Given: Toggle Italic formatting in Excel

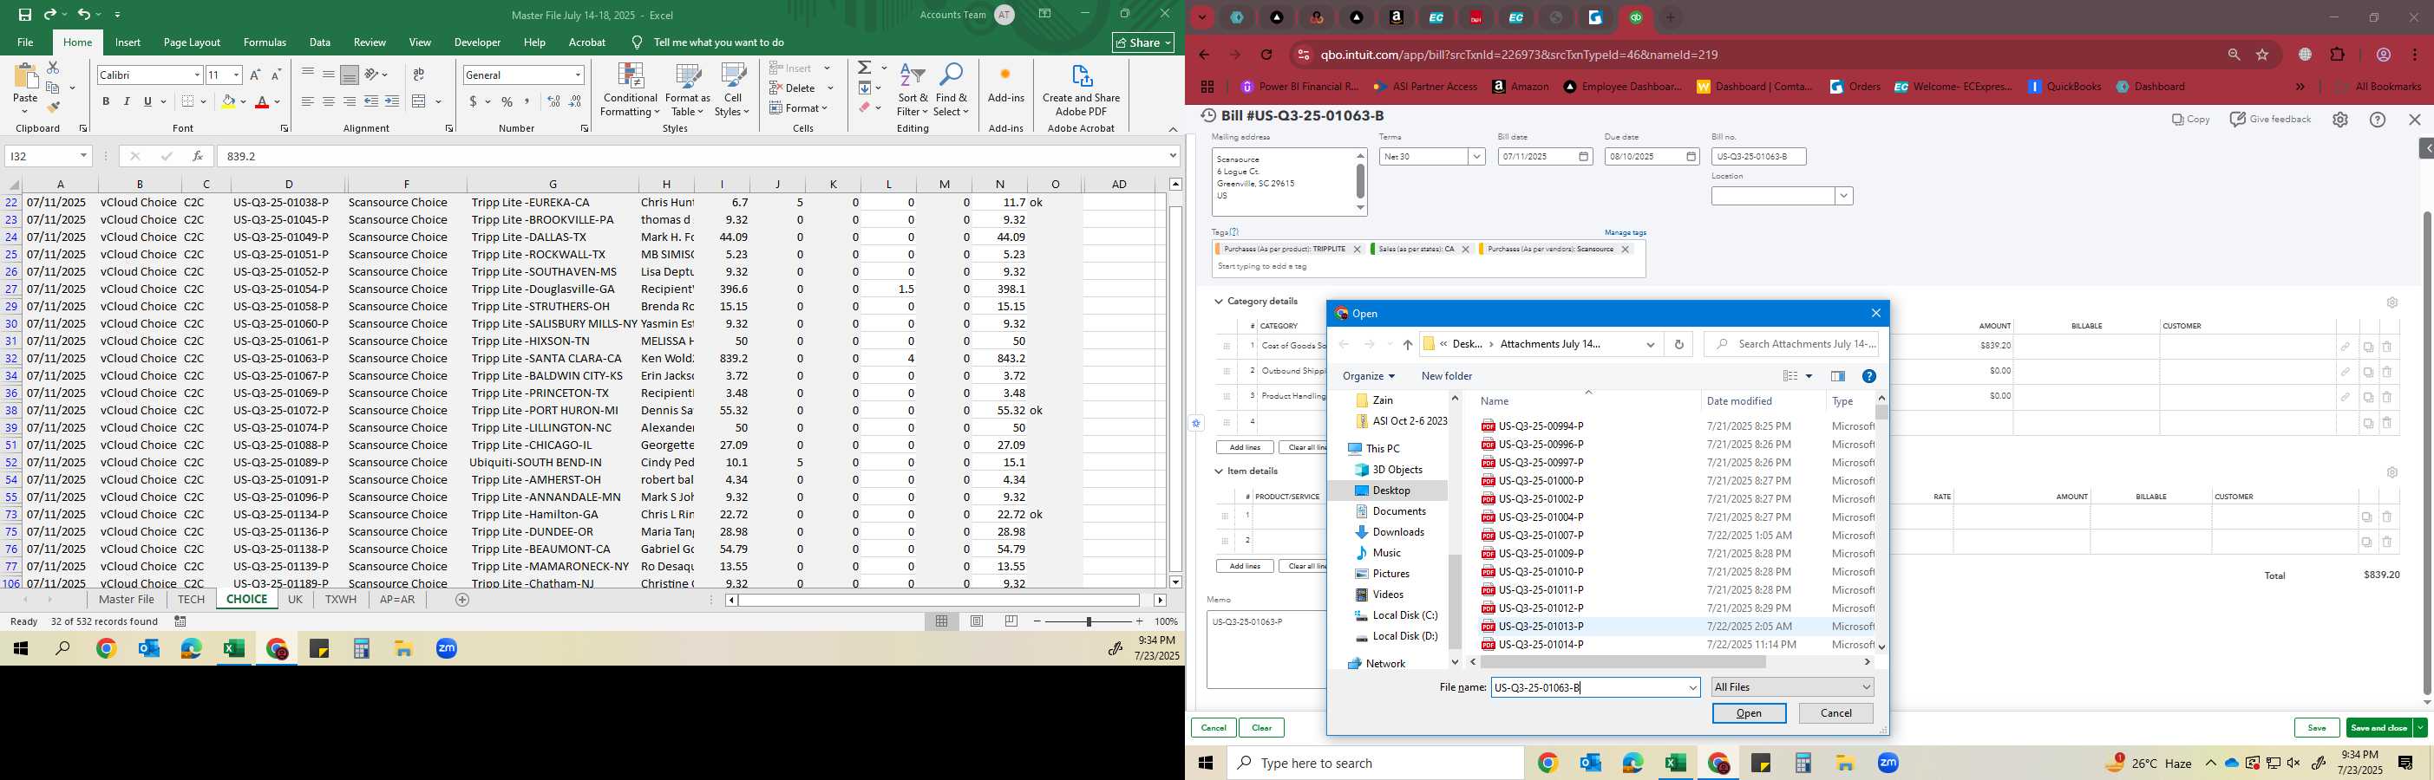Looking at the screenshot, I should [x=127, y=101].
